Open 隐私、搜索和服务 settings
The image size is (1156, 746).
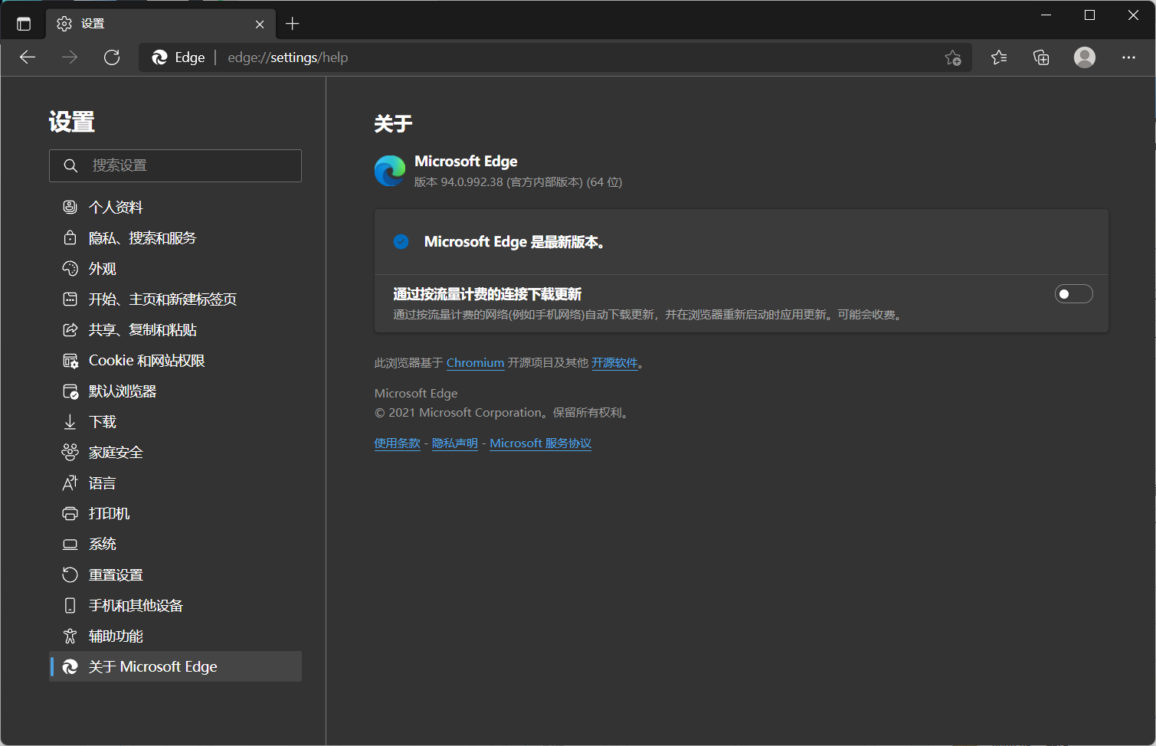(175, 237)
